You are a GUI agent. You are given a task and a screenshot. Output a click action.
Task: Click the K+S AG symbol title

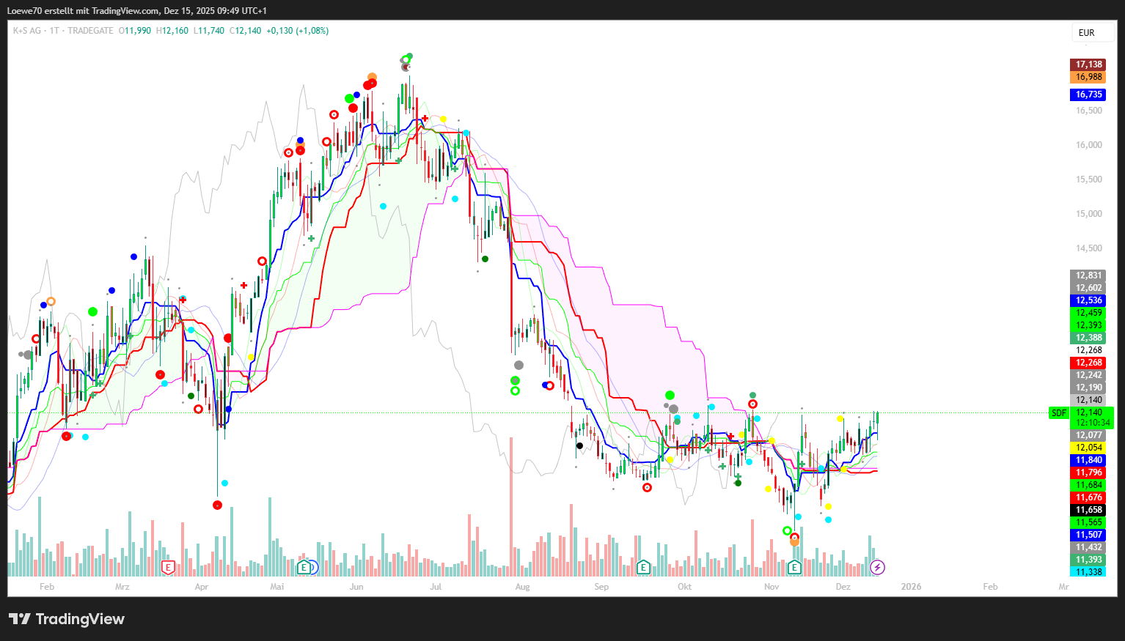pyautogui.click(x=27, y=31)
